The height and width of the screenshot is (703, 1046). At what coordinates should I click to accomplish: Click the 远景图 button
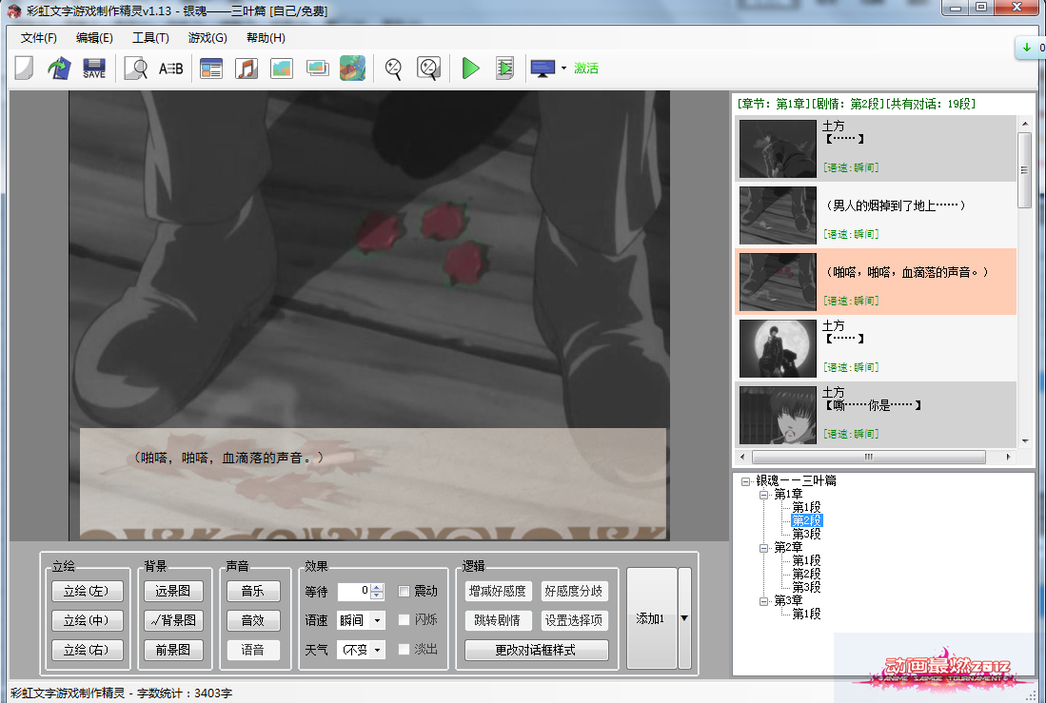point(173,591)
